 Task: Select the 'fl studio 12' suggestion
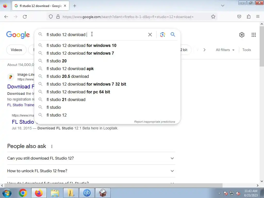[107, 115]
